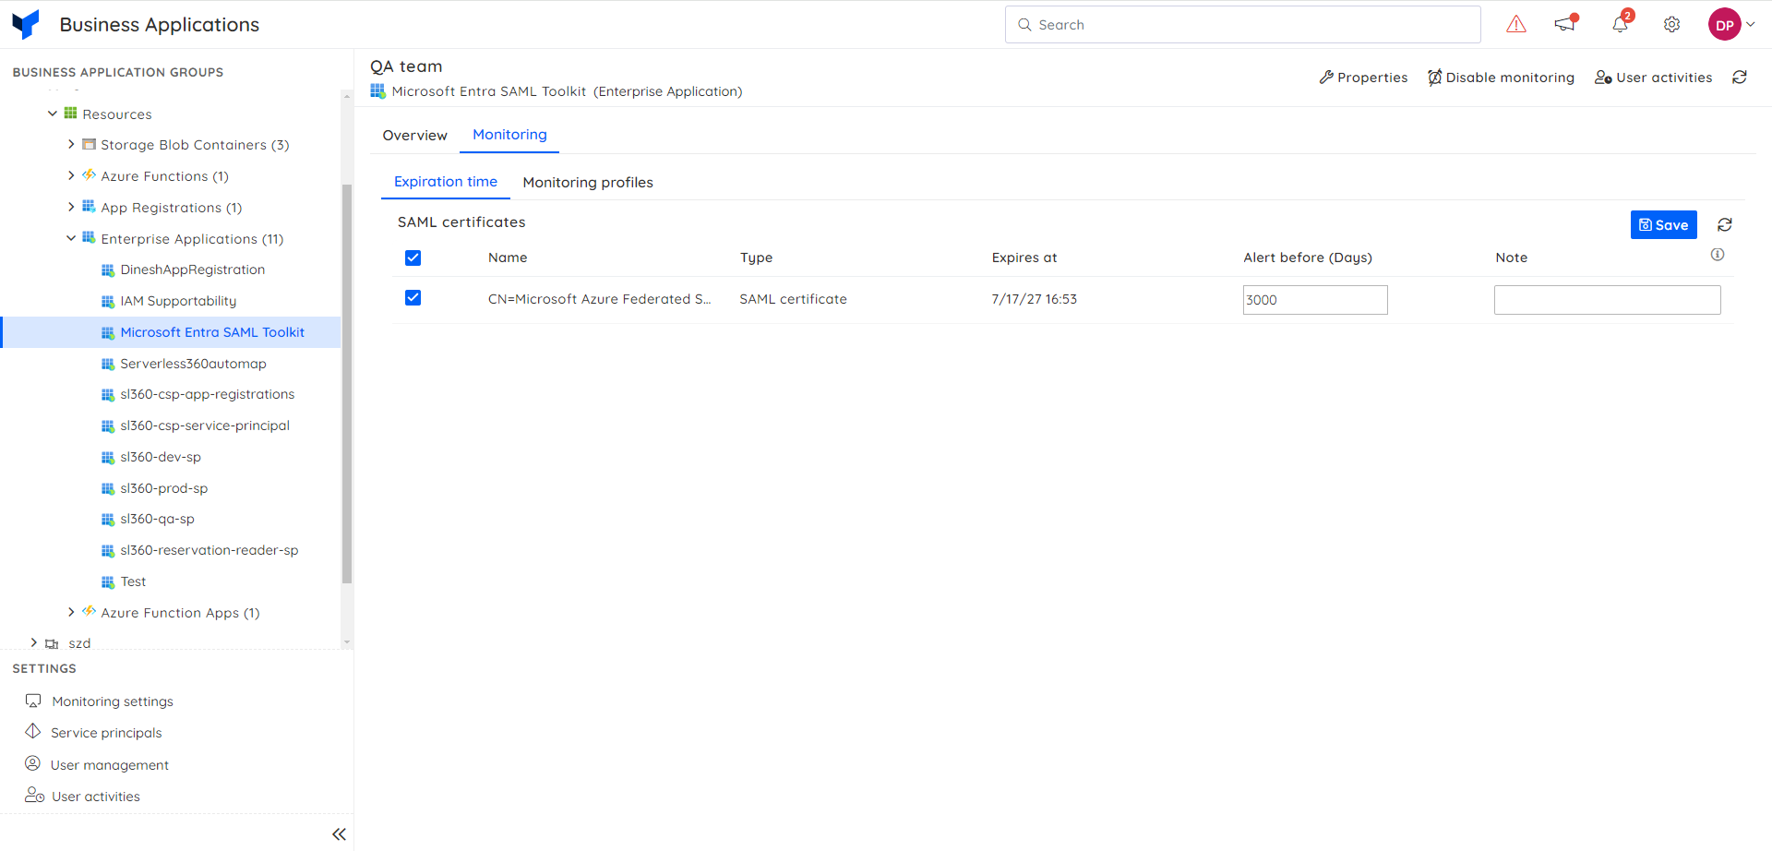Click the refresh icon next to Save

tap(1725, 224)
